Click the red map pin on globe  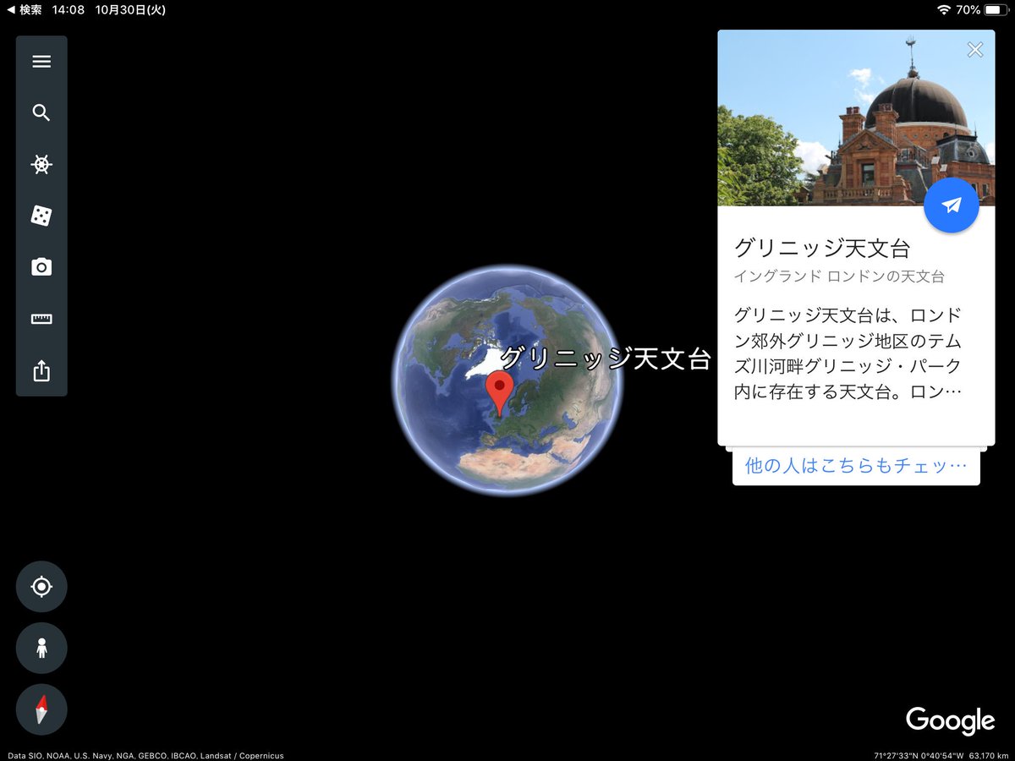click(x=500, y=392)
